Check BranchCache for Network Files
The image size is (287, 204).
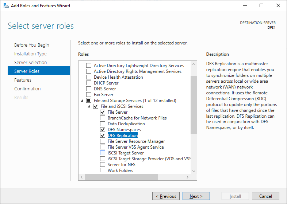pos(103,118)
